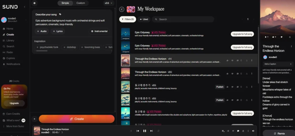The height and width of the screenshot is (136, 295).
Task: Open more options in the player bar
Action: pyautogui.click(x=248, y=131)
